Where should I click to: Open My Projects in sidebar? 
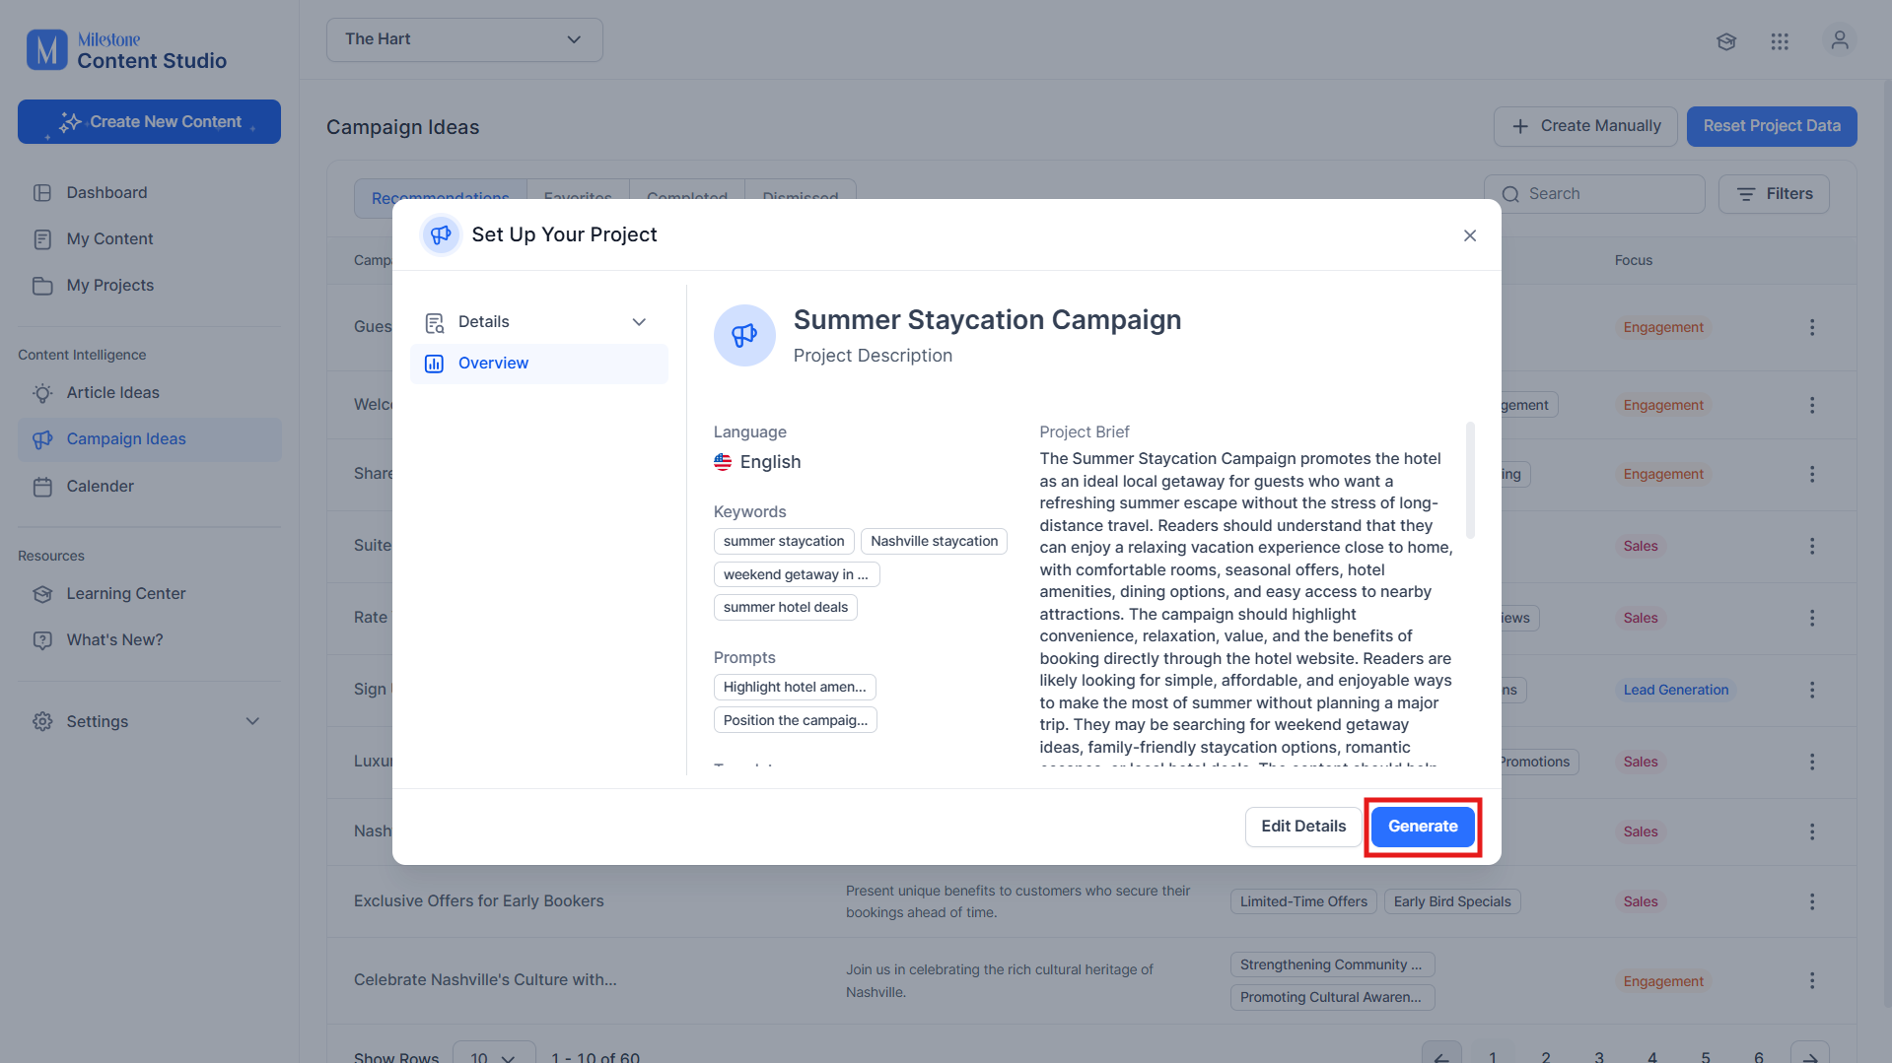(109, 286)
